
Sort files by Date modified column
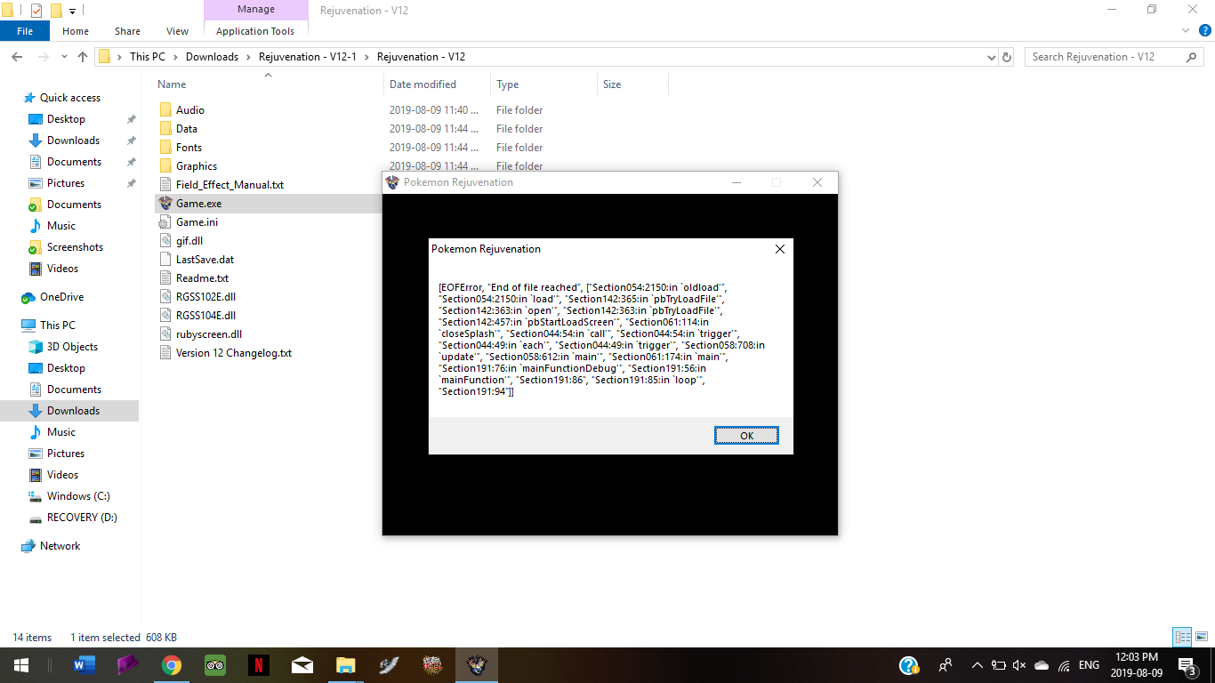tap(422, 84)
